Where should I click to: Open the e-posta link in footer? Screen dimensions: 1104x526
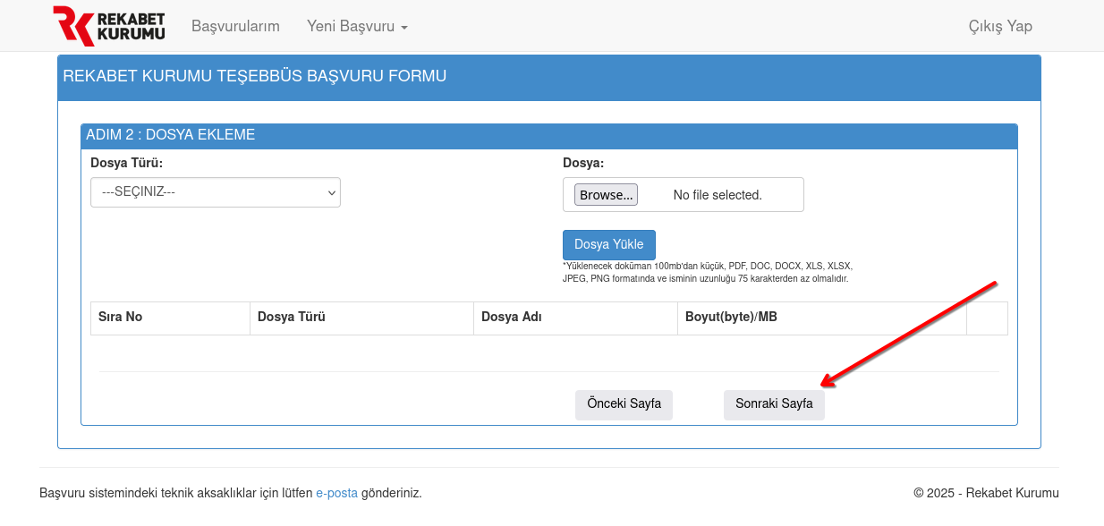(x=336, y=493)
